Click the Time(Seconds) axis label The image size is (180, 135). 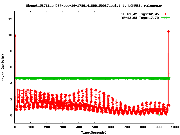tap(94, 132)
